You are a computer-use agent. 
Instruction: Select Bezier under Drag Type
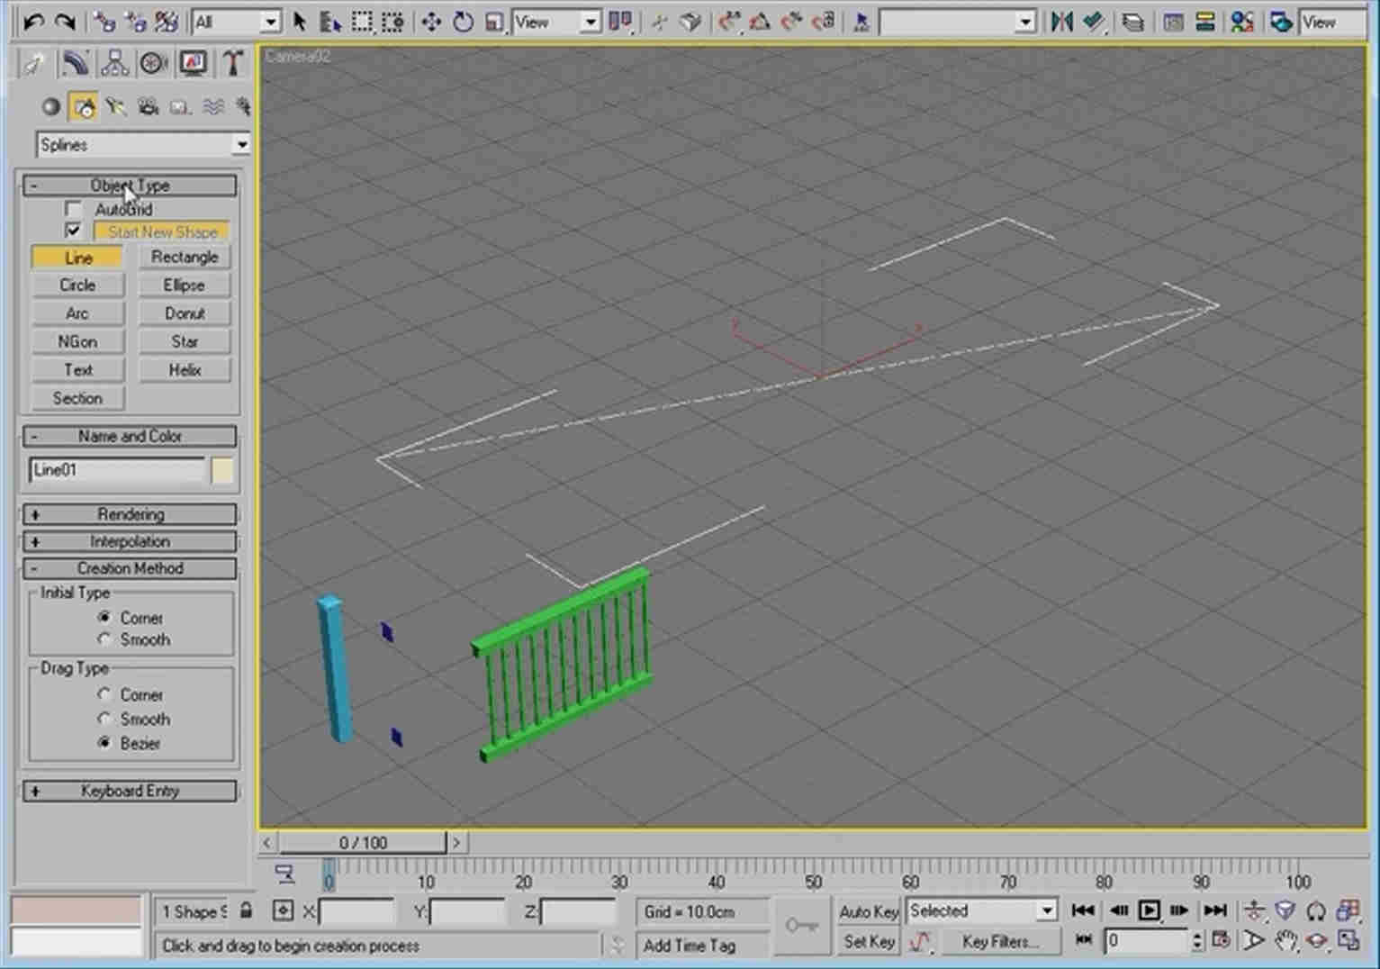(104, 743)
